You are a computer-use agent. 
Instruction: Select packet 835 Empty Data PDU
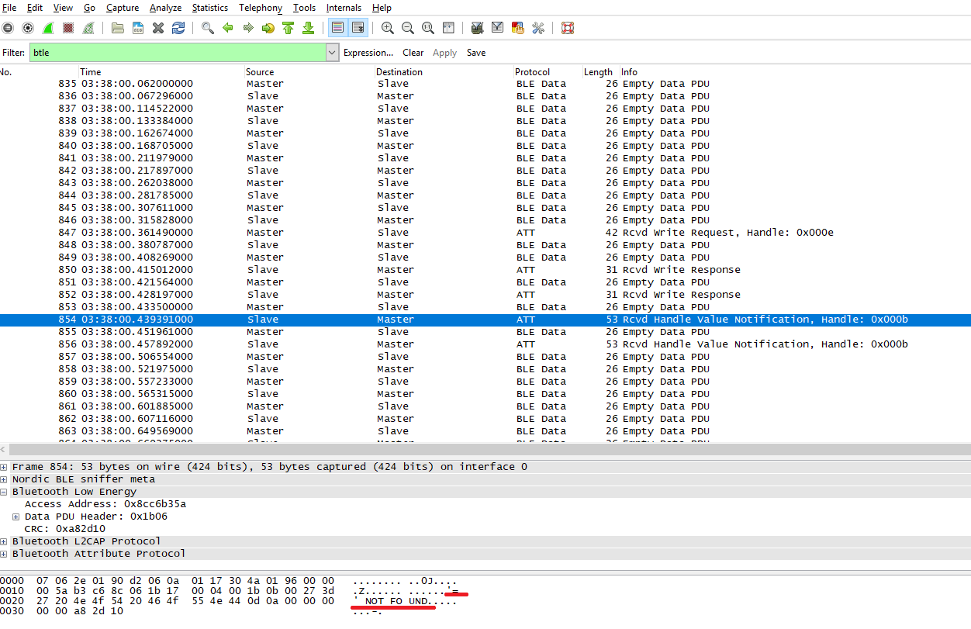(x=485, y=84)
